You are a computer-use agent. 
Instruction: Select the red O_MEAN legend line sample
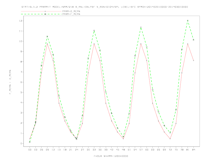coord(41,11)
